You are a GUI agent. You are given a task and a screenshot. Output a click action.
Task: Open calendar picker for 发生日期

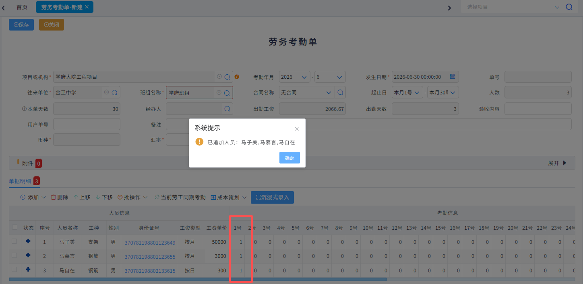pos(452,77)
